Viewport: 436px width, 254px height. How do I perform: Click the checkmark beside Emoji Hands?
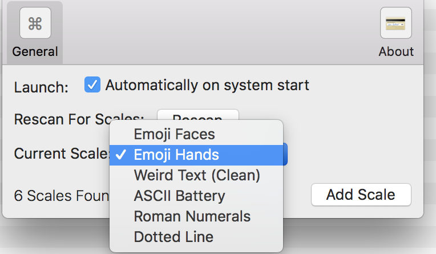click(x=121, y=155)
